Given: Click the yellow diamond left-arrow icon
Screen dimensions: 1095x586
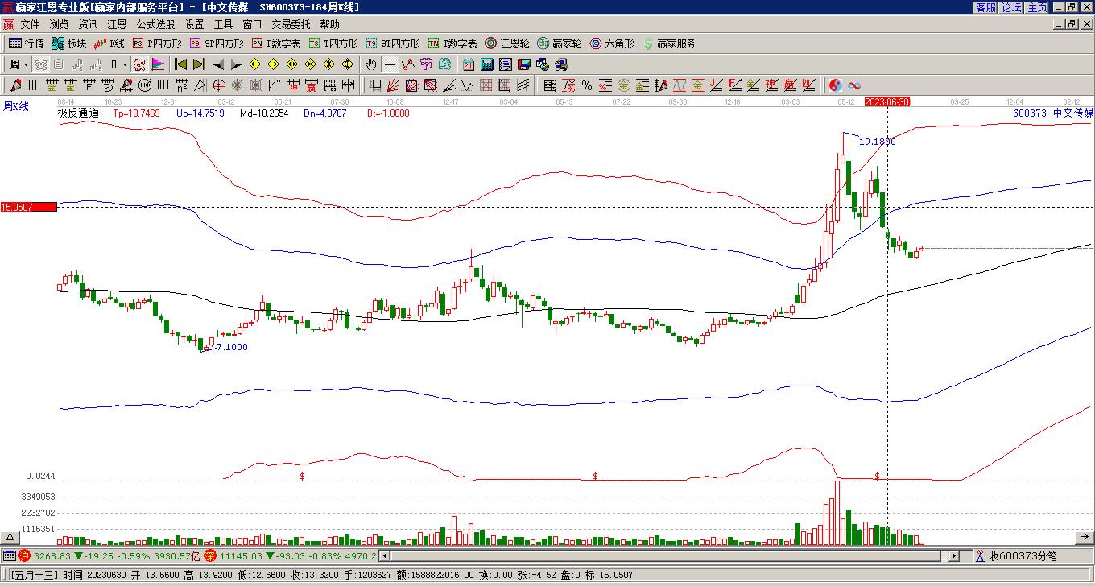Looking at the screenshot, I should (x=254, y=64).
